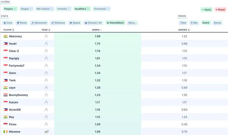This screenshot has width=228, height=135.
Task: Click the team logo in Fortymula7's row
Action: tap(46, 65)
